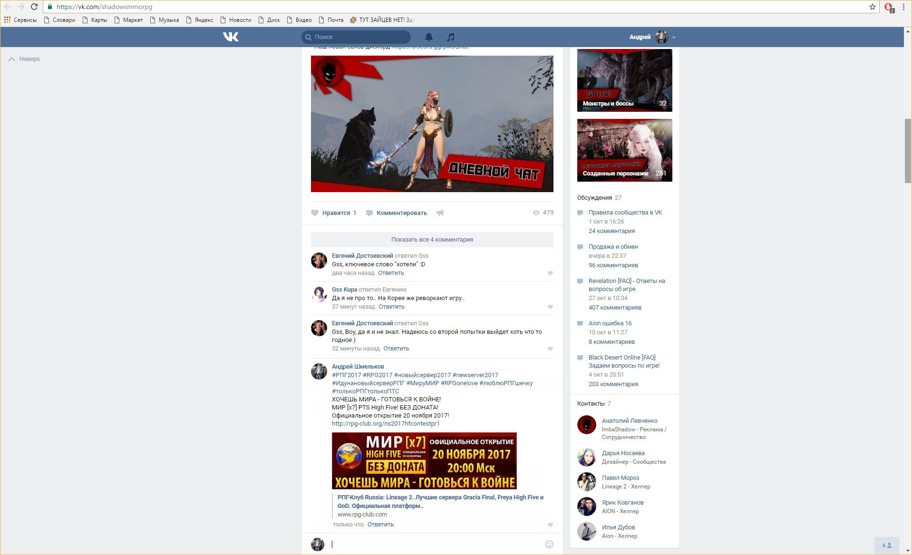Open the emoji smiley picker
The image size is (912, 555).
[549, 544]
